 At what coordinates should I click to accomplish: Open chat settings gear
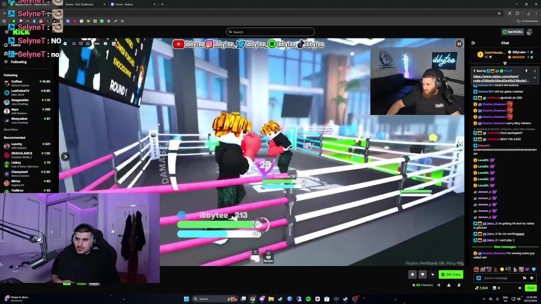tap(520, 288)
